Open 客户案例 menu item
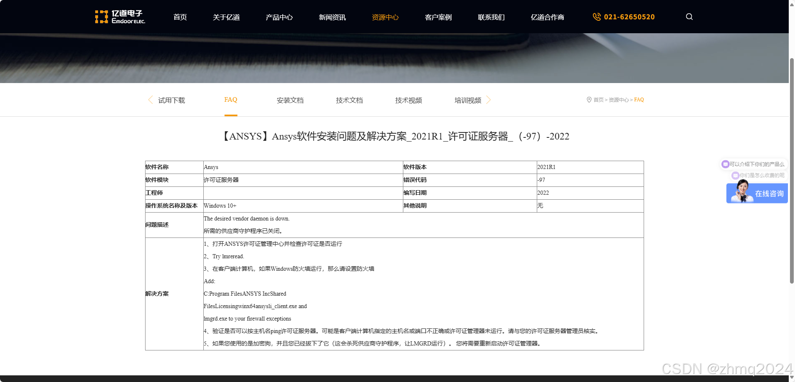This screenshot has width=795, height=382. tap(438, 17)
